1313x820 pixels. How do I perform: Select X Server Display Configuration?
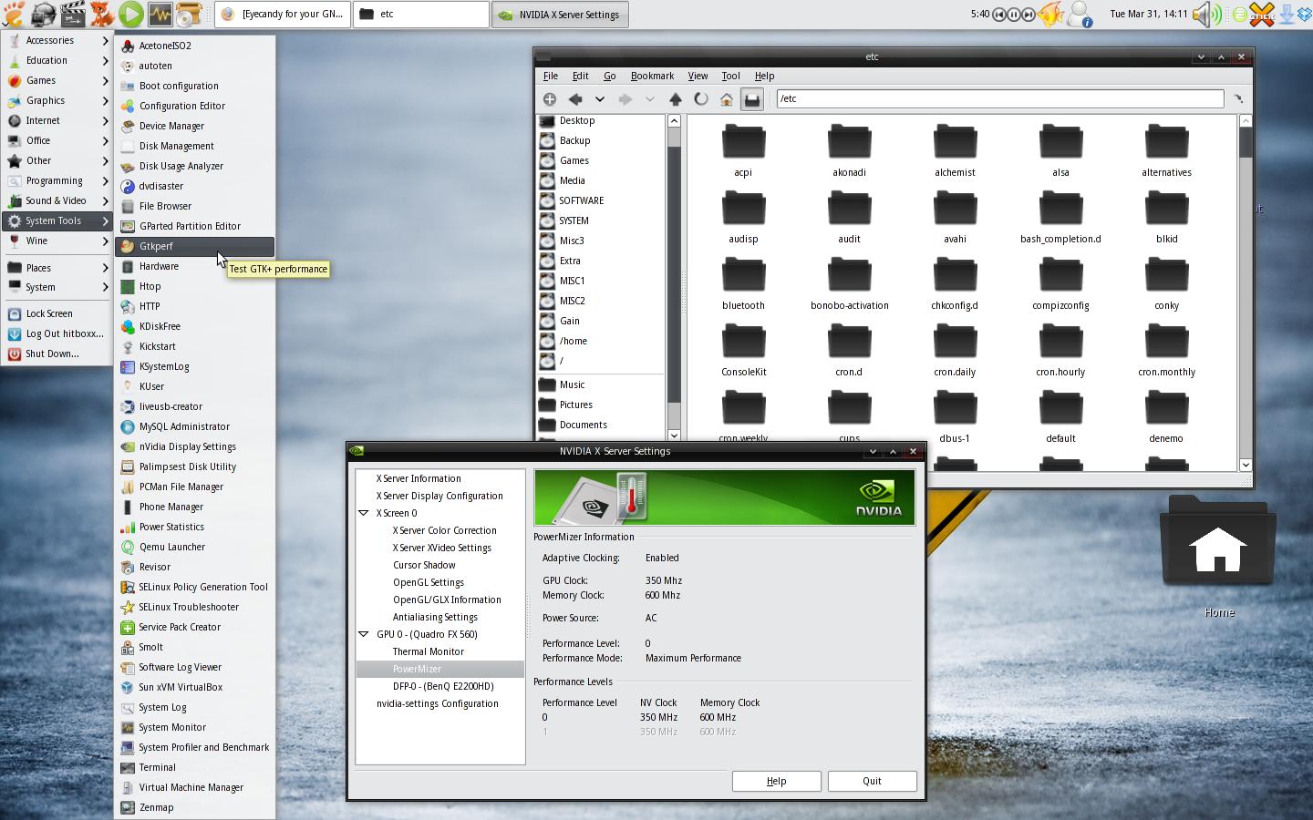[439, 496]
